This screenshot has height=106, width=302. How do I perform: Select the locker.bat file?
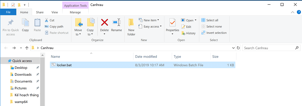point(64,65)
